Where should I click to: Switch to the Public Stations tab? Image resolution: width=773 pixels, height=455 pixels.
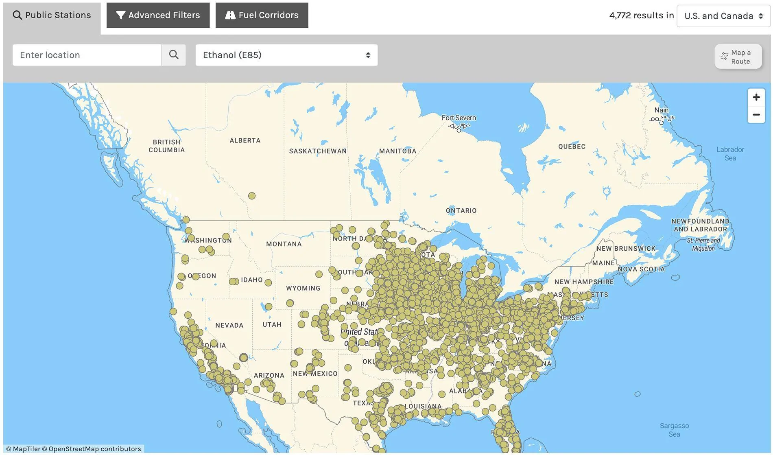52,15
